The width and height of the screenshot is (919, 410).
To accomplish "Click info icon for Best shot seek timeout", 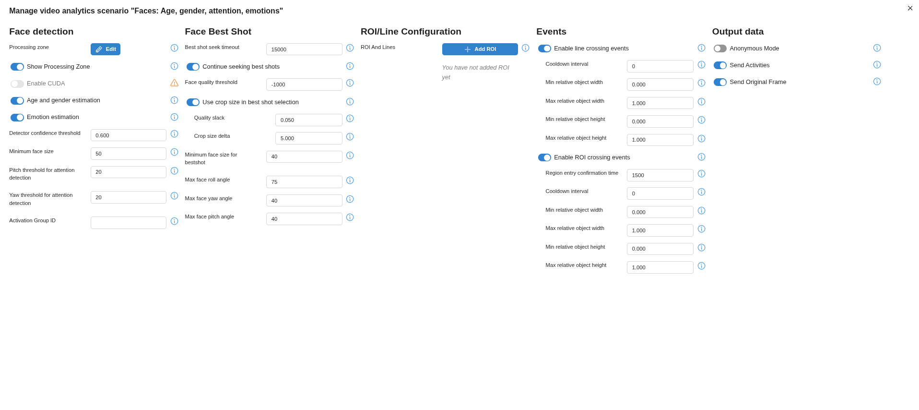I will tap(350, 48).
